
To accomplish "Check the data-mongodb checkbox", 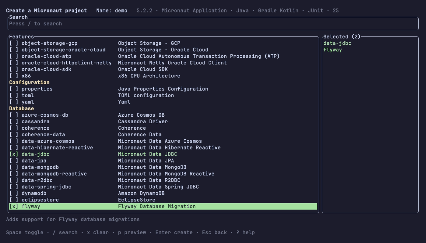I will pos(14,167).
